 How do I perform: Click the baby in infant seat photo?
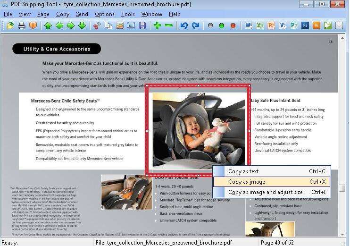(199, 130)
